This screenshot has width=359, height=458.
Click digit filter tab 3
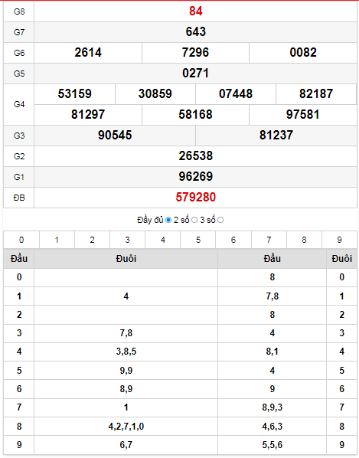(x=128, y=240)
